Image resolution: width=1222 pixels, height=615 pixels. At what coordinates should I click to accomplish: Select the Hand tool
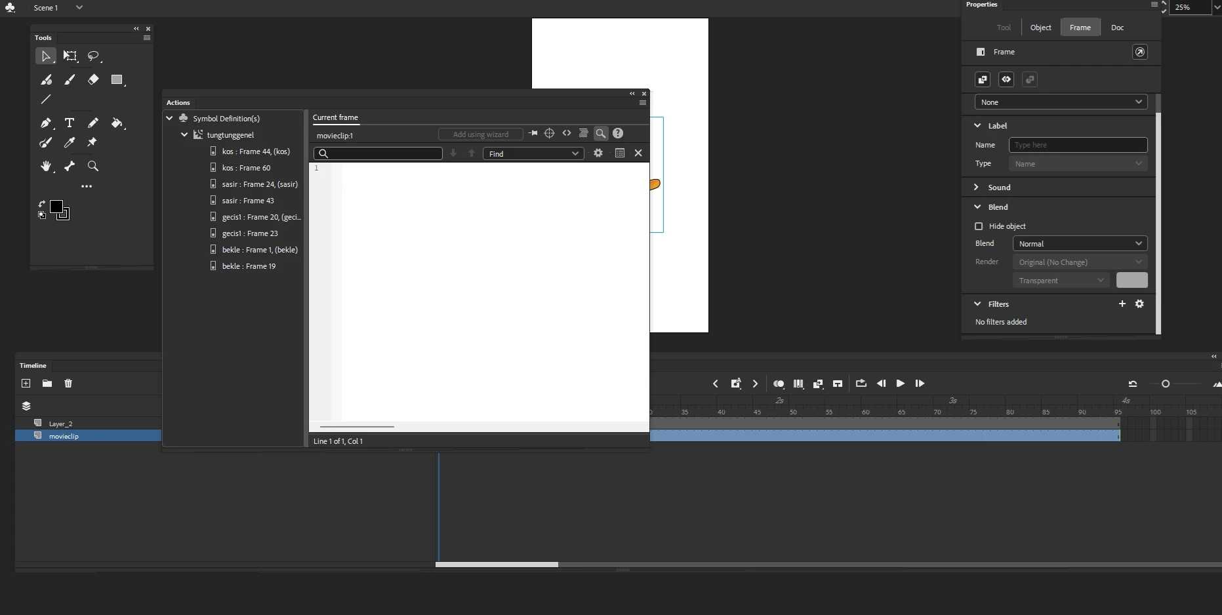46,166
